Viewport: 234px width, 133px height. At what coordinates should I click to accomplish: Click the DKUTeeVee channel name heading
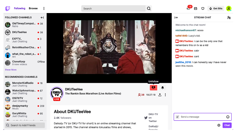(x=74, y=89)
